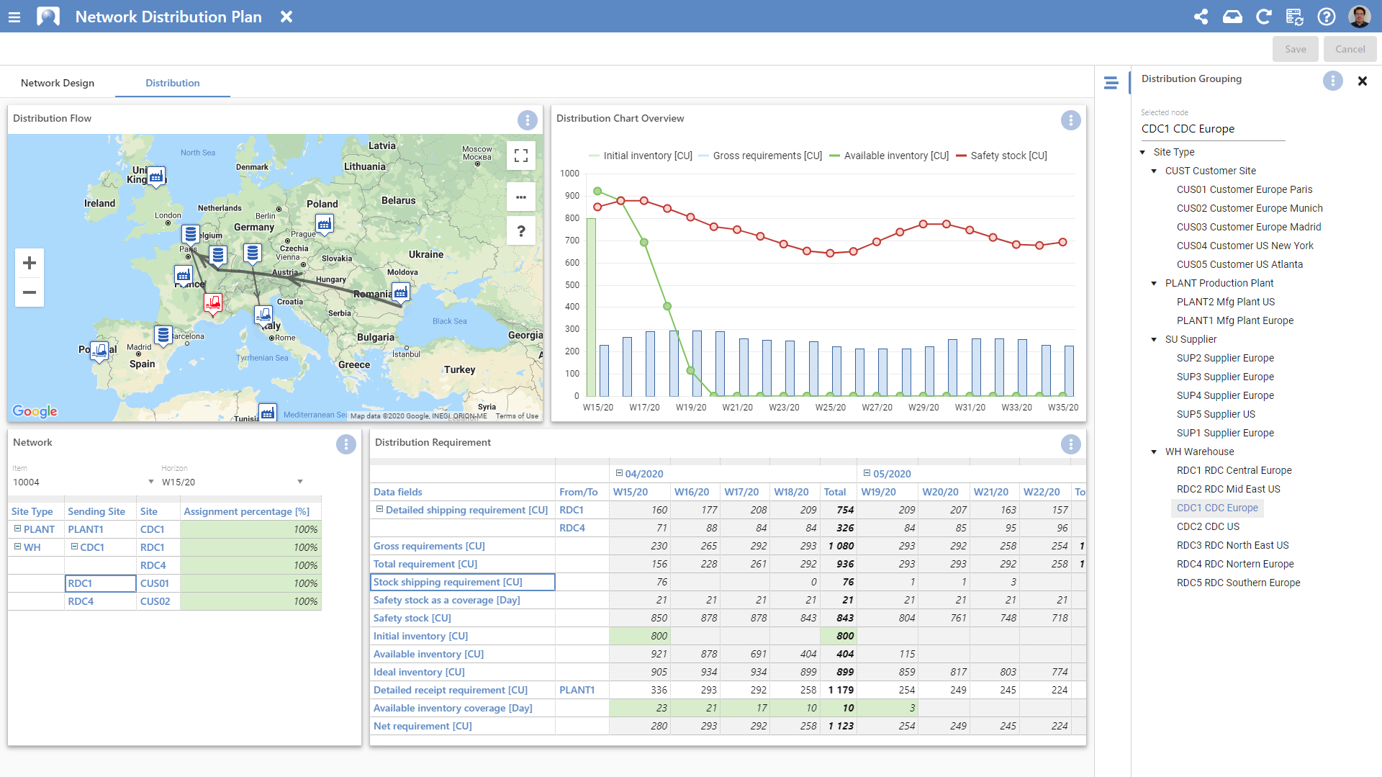Open the help icon in the top bar
The width and height of the screenshot is (1382, 777).
(x=1327, y=17)
